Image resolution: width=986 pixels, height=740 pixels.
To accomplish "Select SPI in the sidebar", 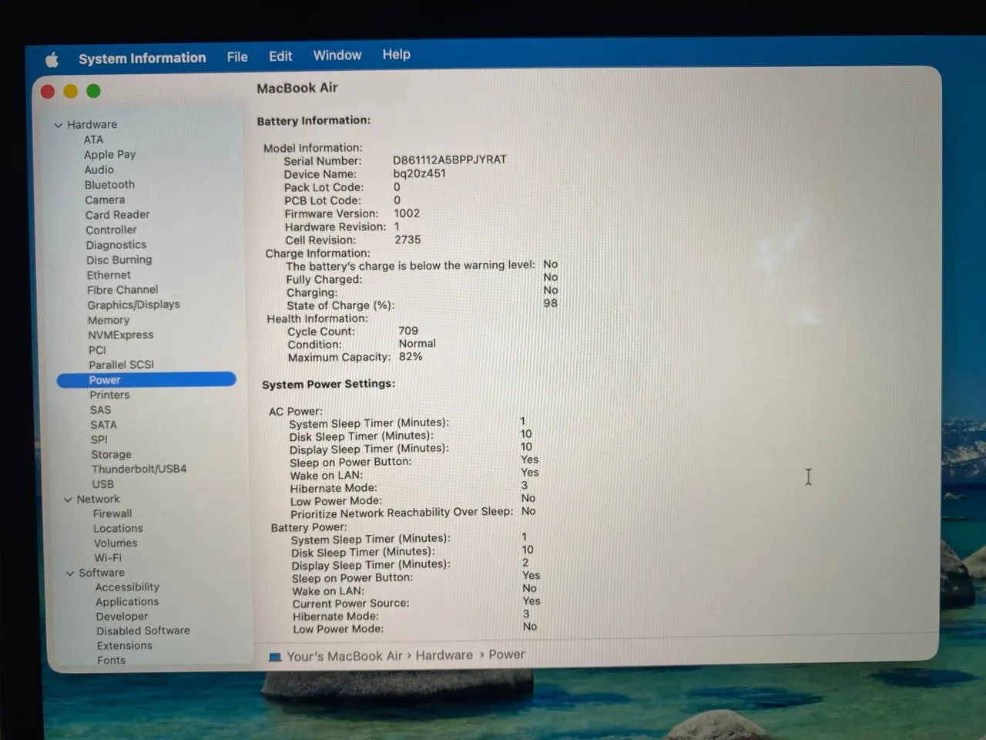I will [99, 439].
